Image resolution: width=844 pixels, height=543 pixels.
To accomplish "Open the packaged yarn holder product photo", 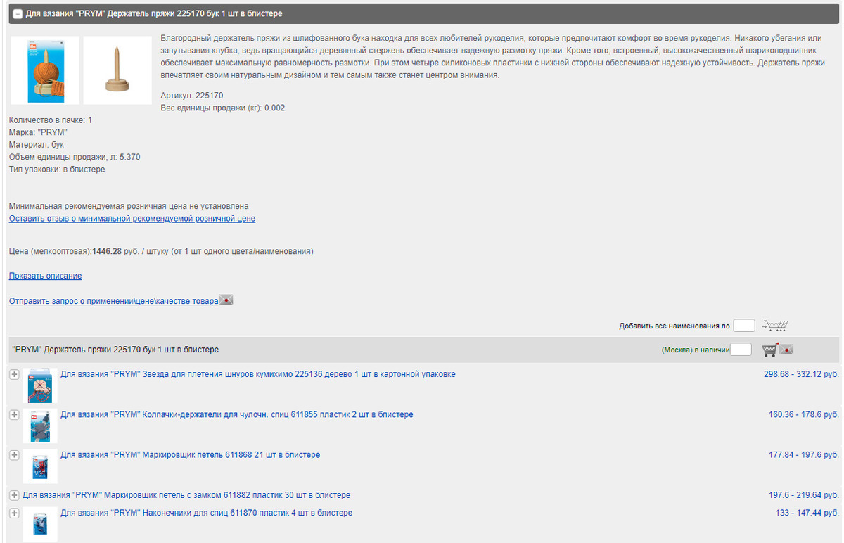I will coord(45,70).
